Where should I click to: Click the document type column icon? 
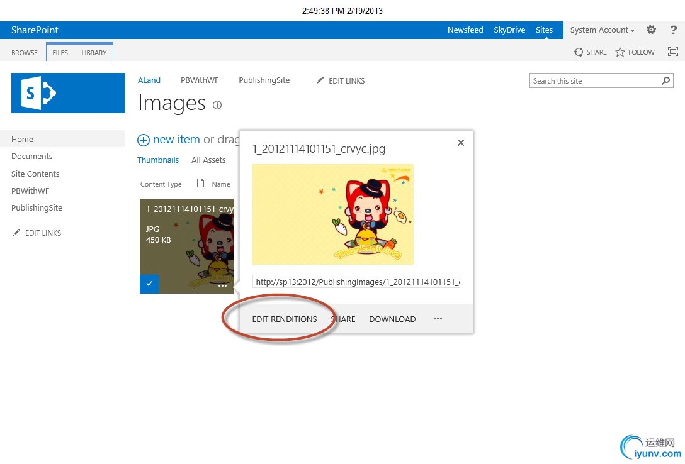[x=200, y=183]
